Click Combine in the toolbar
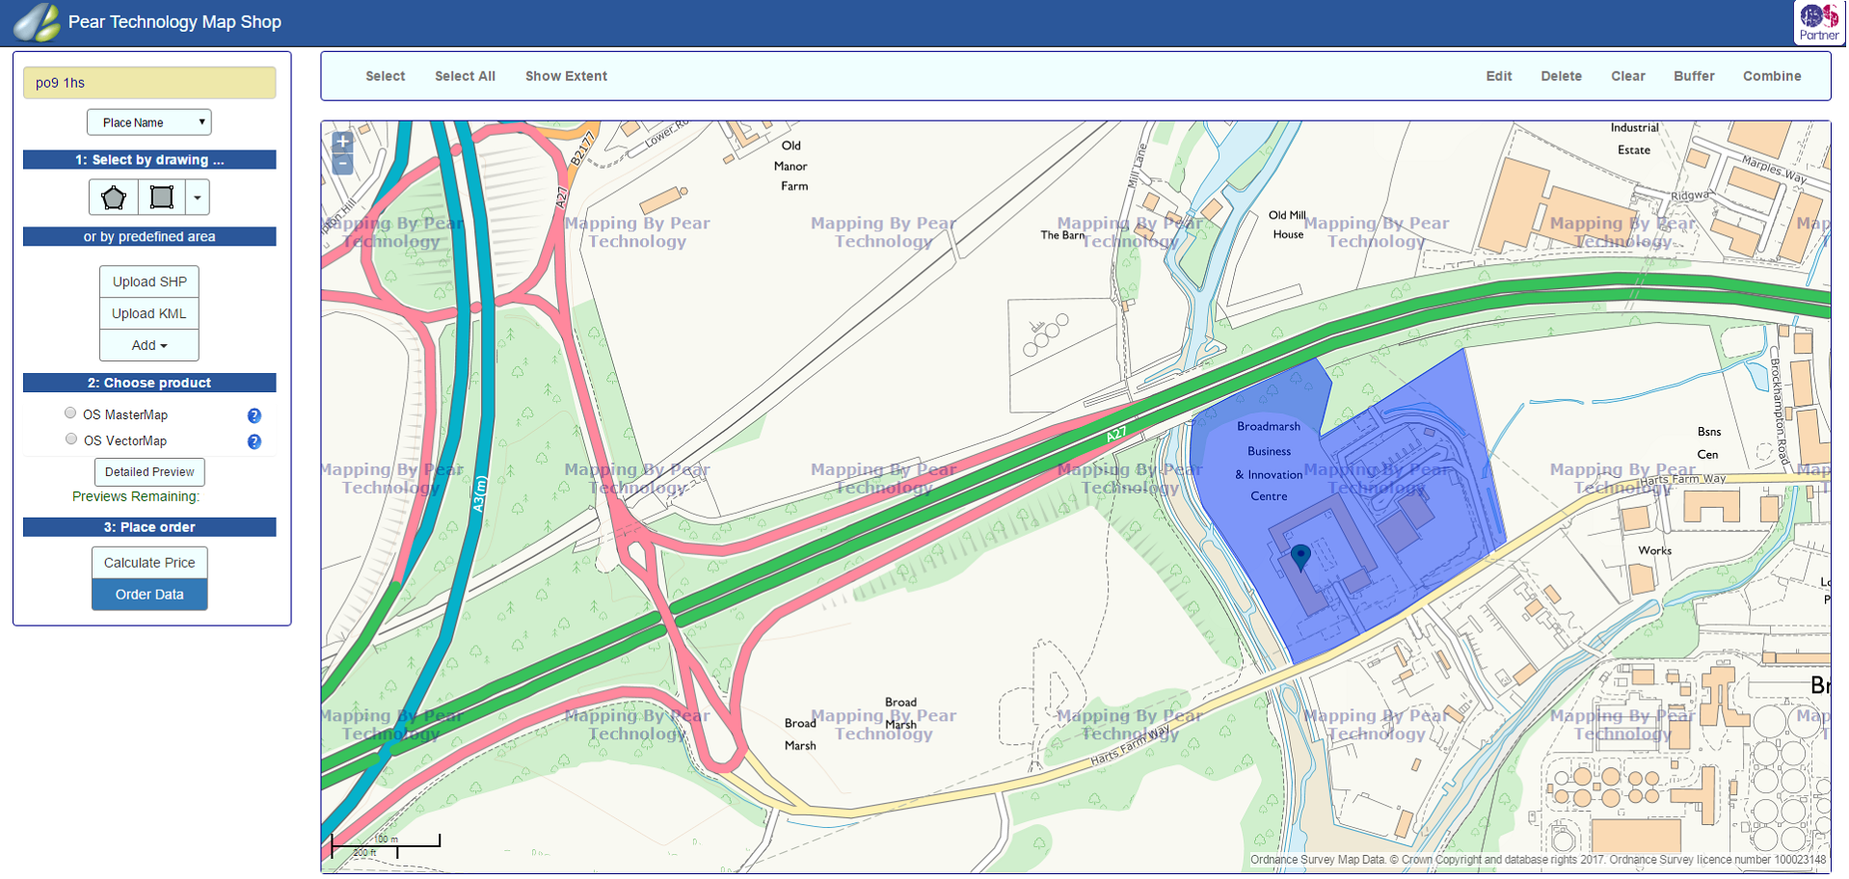The image size is (1849, 879). point(1772,76)
